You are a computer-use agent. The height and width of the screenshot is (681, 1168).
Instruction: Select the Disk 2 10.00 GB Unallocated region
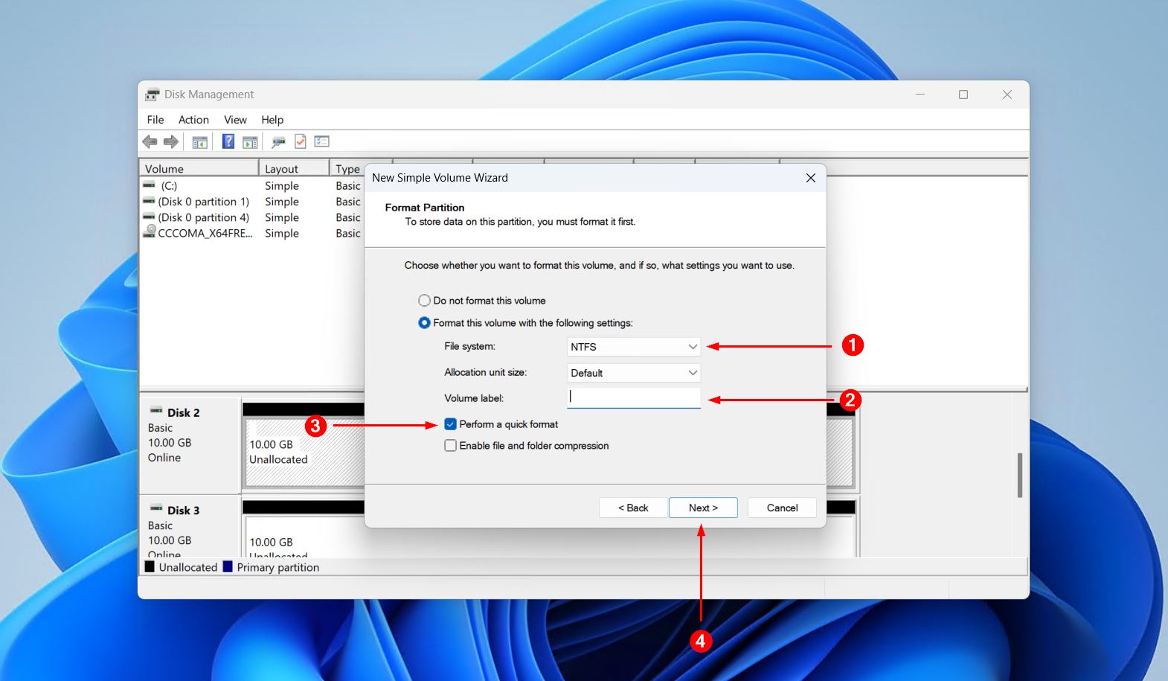[304, 452]
